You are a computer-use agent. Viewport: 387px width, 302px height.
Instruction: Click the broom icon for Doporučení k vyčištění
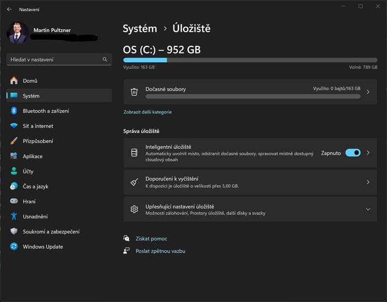click(134, 182)
